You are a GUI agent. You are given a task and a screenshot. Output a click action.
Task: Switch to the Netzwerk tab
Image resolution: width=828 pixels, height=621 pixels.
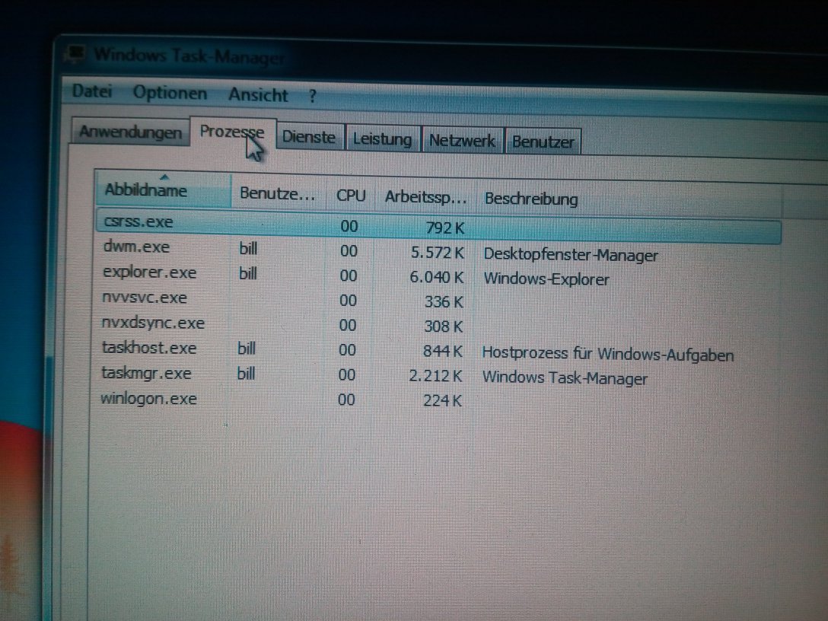462,141
